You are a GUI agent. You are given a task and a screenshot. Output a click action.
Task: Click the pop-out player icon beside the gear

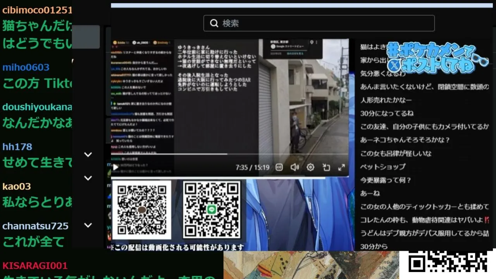coord(326,167)
